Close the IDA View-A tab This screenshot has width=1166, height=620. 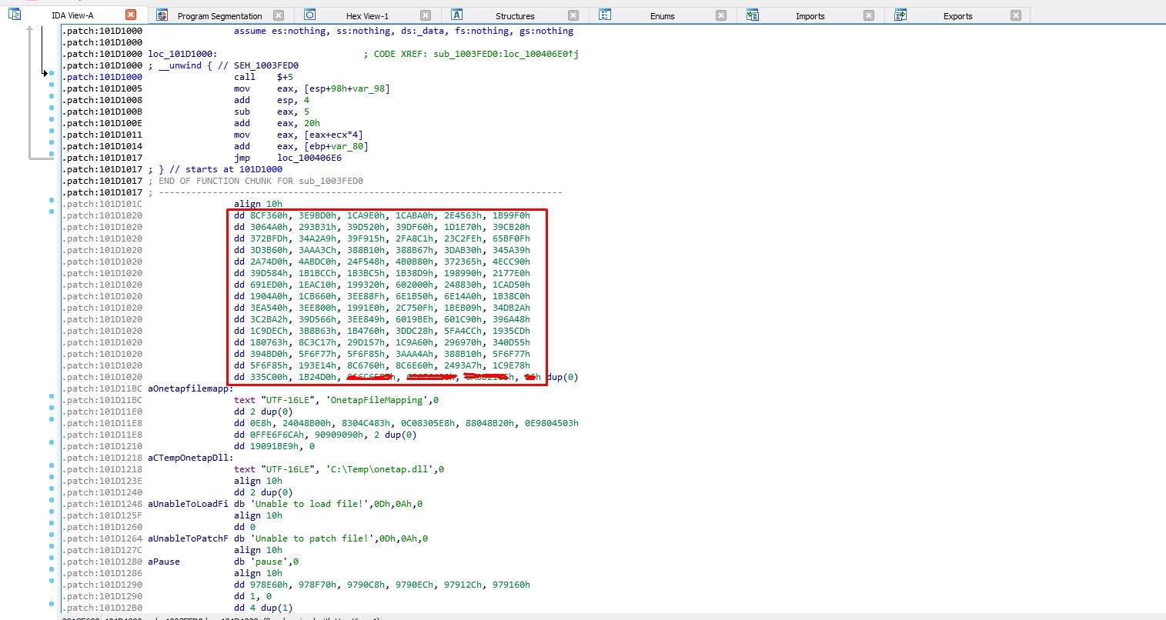click(131, 15)
